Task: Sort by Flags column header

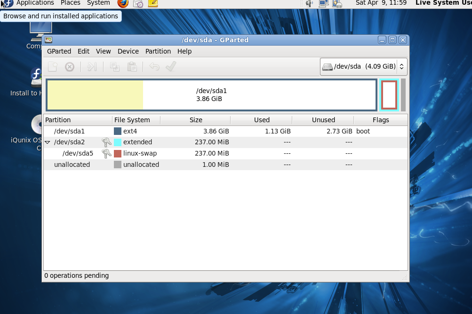Action: click(x=381, y=120)
